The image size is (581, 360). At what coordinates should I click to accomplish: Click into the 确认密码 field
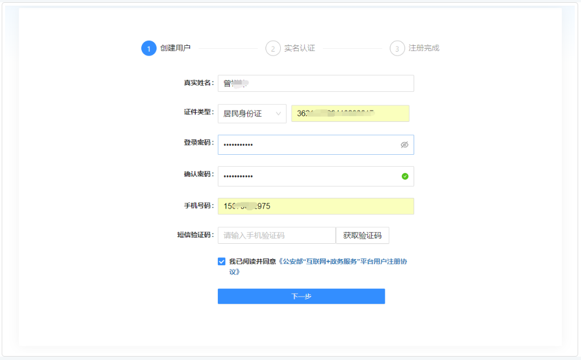pos(306,176)
